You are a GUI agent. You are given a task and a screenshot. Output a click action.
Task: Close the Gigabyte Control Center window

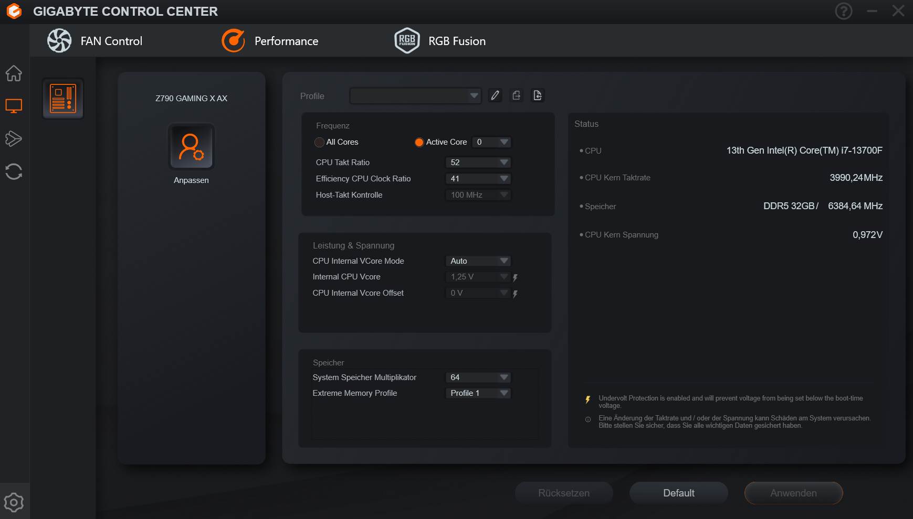point(898,11)
